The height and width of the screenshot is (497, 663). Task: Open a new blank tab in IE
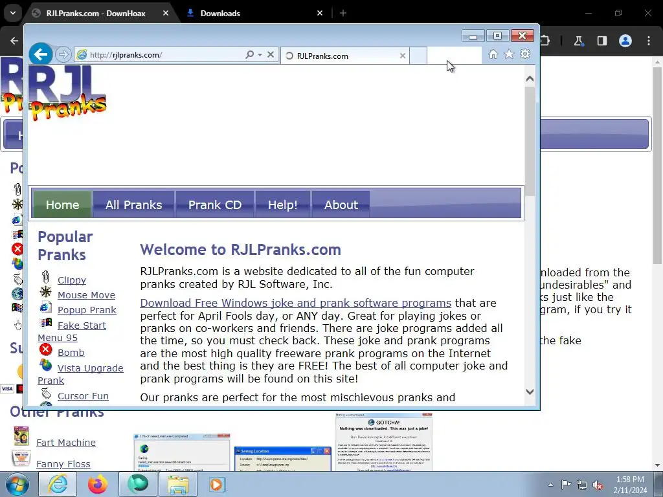pos(418,56)
